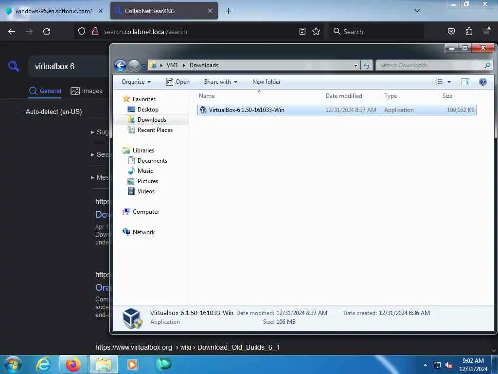This screenshot has height=374, width=498.
Task: Open recent pages dropdown near back button
Action: click(x=143, y=66)
